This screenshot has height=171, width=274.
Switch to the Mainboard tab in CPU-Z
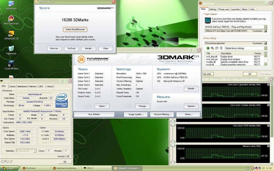[22, 86]
